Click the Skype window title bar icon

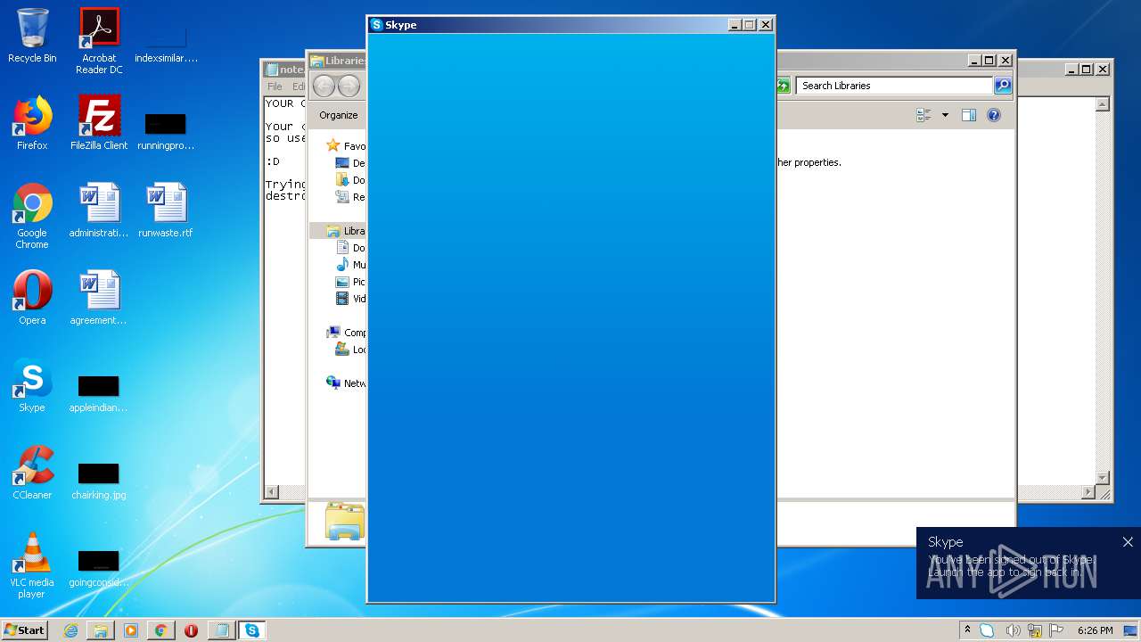click(x=376, y=25)
